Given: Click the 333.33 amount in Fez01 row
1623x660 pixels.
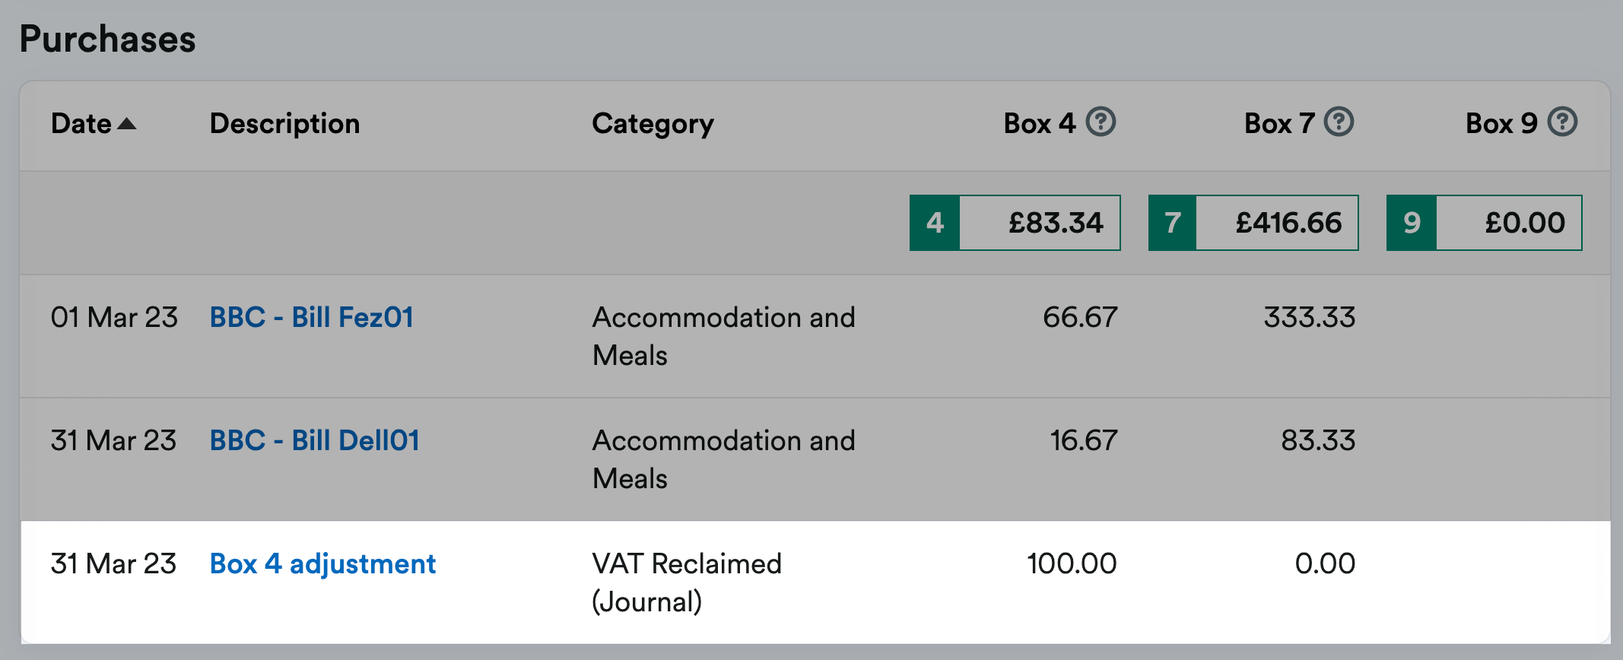Looking at the screenshot, I should (1310, 317).
